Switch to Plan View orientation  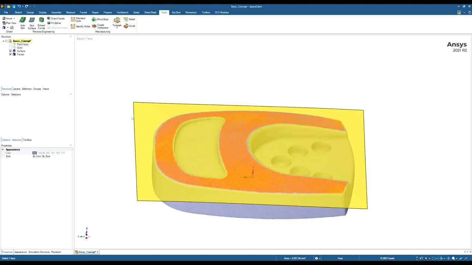pyautogui.click(x=9, y=23)
